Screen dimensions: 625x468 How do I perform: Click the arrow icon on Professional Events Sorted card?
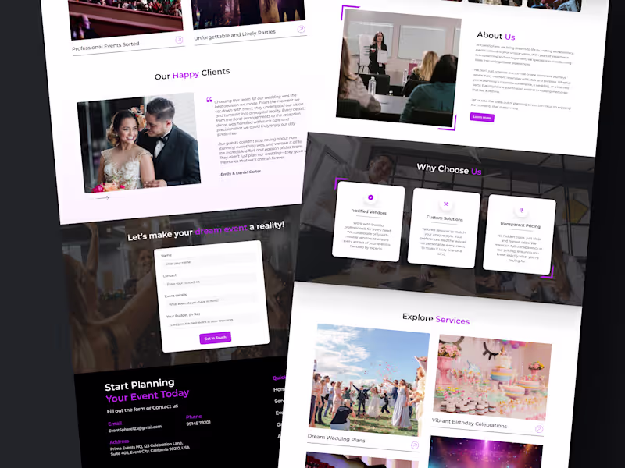[179, 41]
